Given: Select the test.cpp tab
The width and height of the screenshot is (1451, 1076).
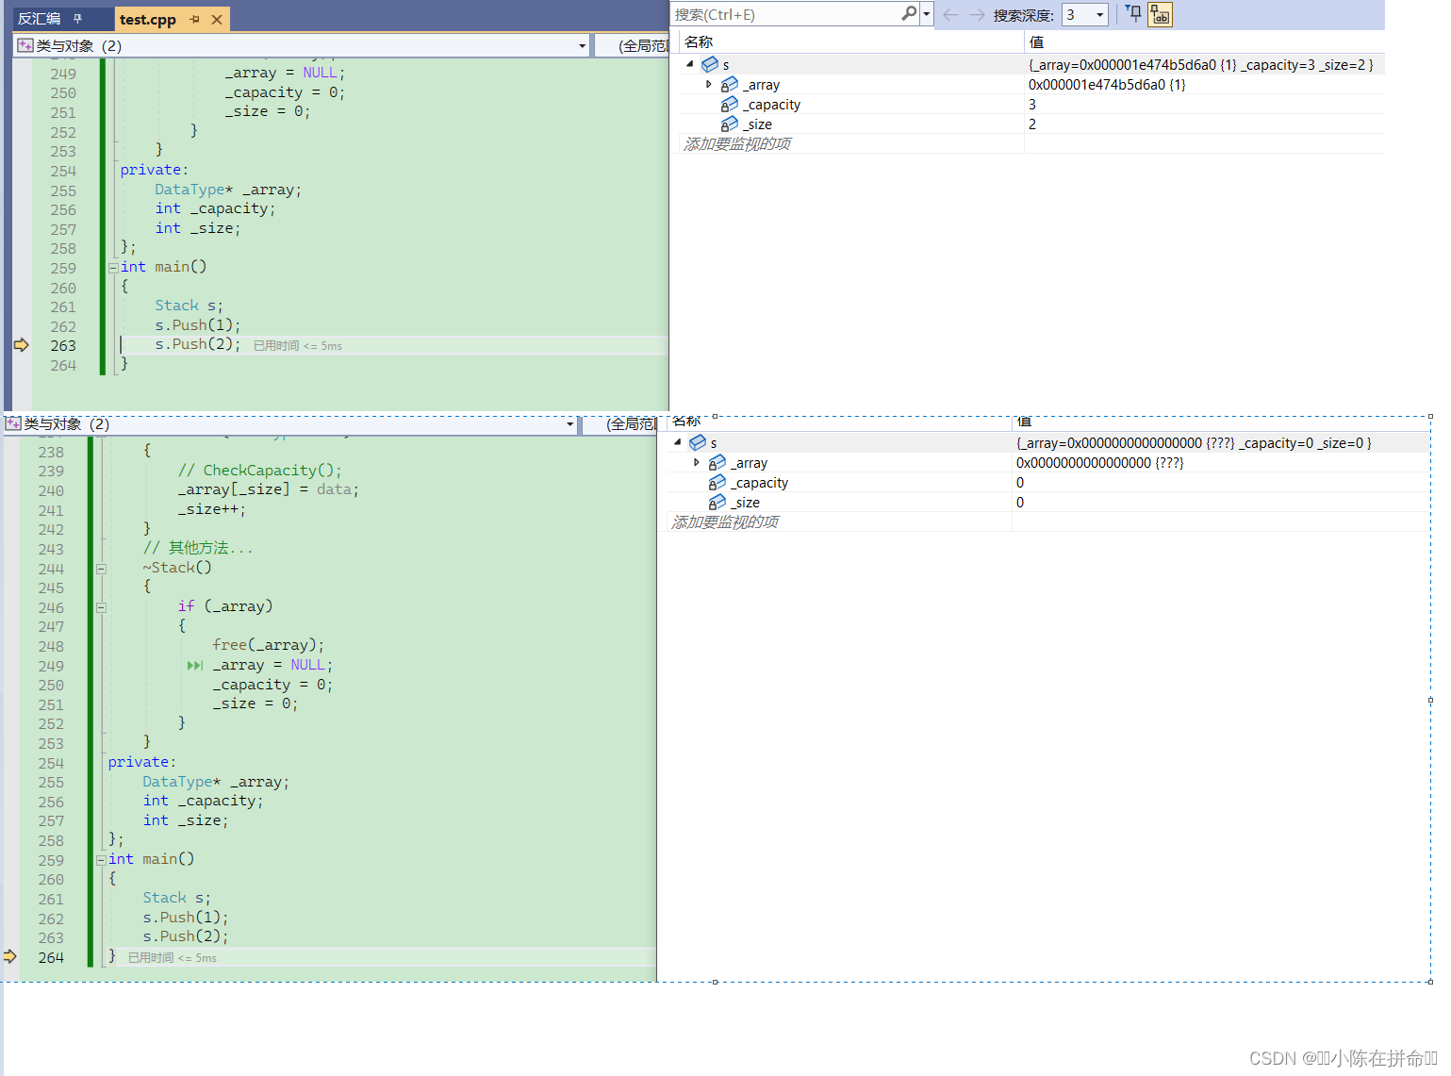Looking at the screenshot, I should click(148, 19).
